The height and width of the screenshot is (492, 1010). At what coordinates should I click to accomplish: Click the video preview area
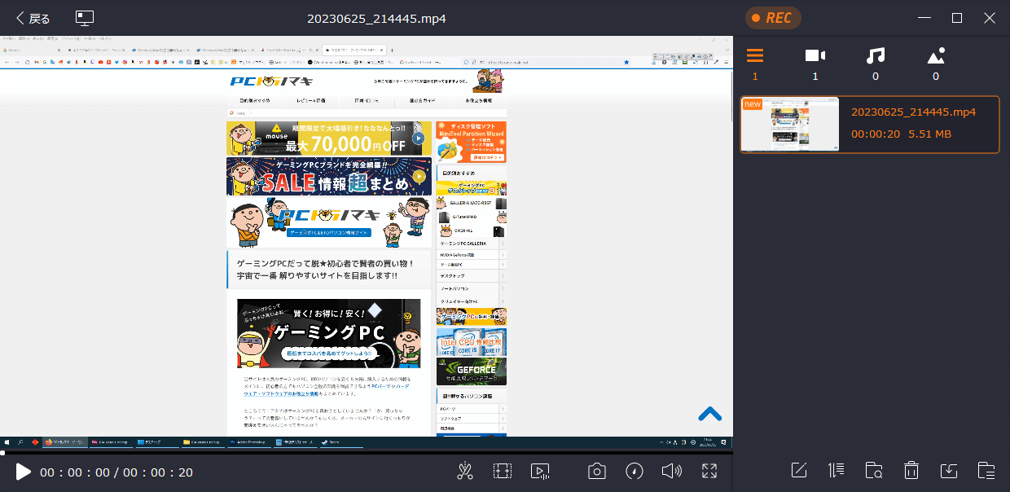click(x=367, y=243)
